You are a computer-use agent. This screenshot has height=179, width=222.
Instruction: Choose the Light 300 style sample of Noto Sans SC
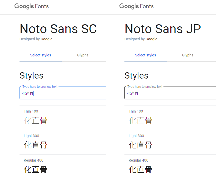36,145
